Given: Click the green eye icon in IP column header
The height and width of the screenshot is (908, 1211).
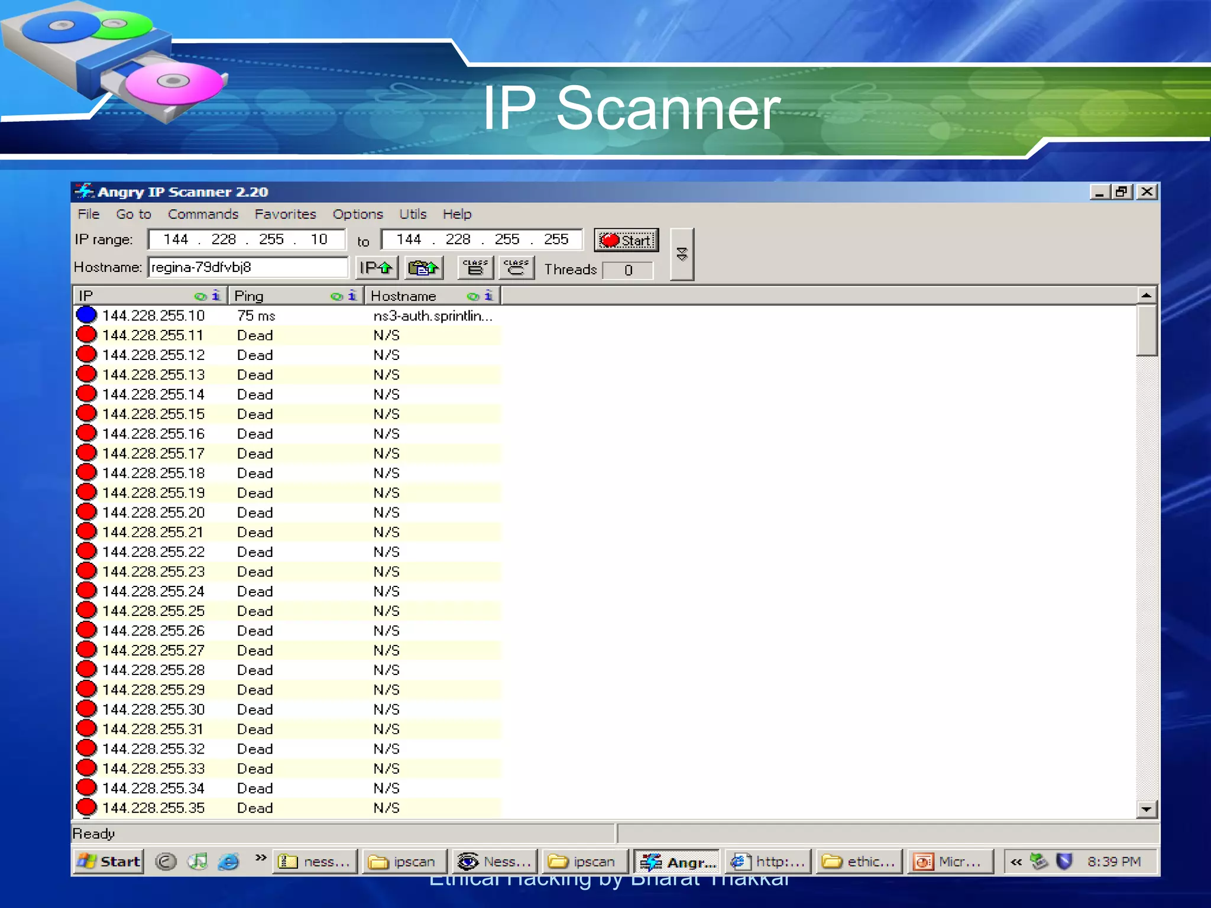Looking at the screenshot, I should point(200,296).
